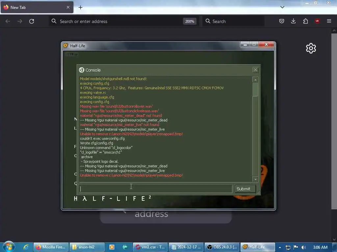The height and width of the screenshot is (252, 337).
Task: Click the console resize grip corner
Action: click(x=258, y=193)
